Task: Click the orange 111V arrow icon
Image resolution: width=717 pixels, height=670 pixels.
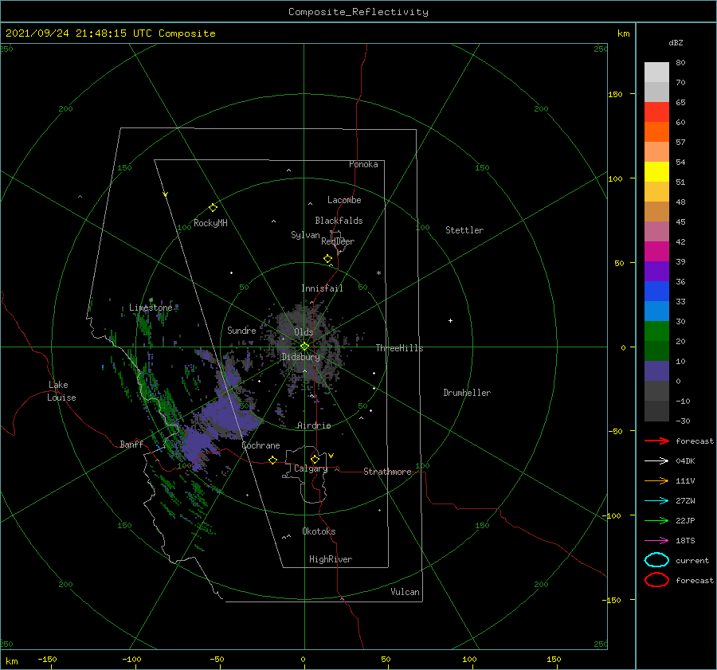Action: point(656,480)
